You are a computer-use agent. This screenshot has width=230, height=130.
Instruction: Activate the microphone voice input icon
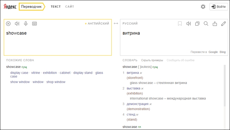tap(26, 24)
